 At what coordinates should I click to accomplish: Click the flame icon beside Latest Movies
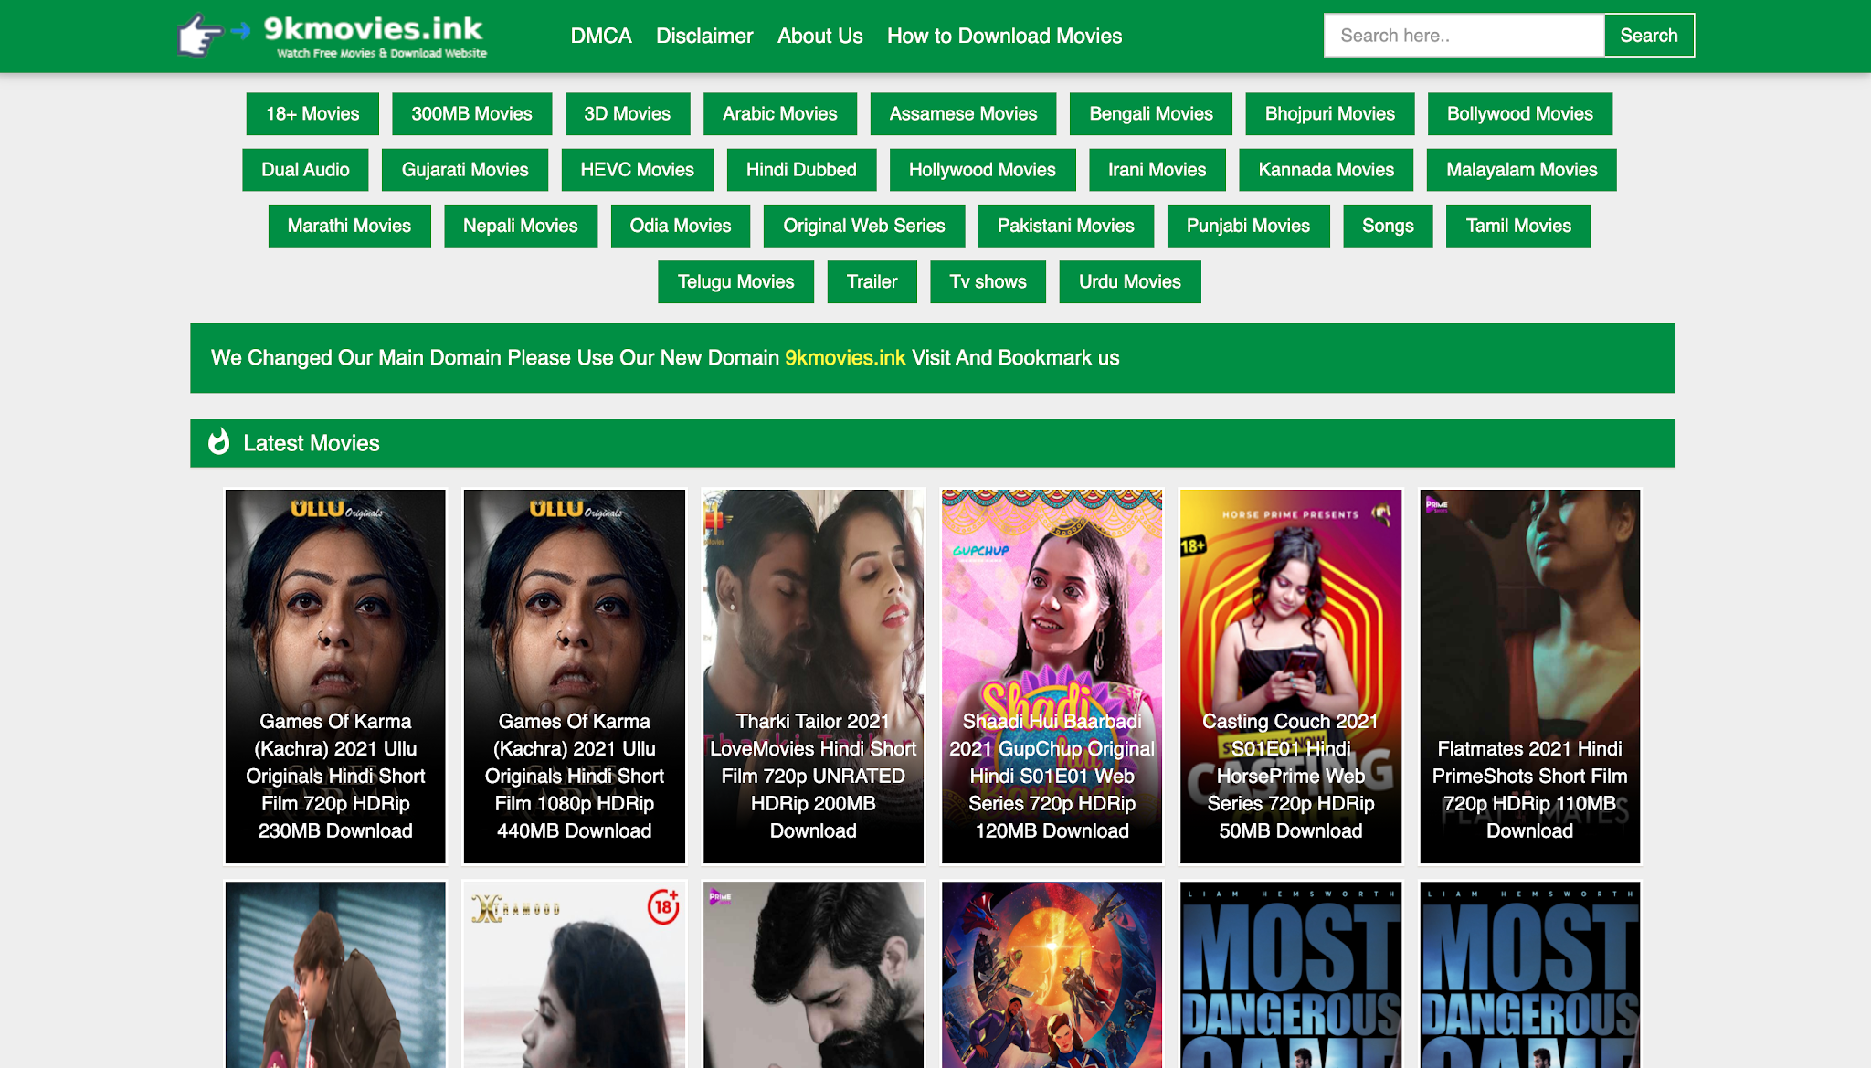tap(218, 442)
